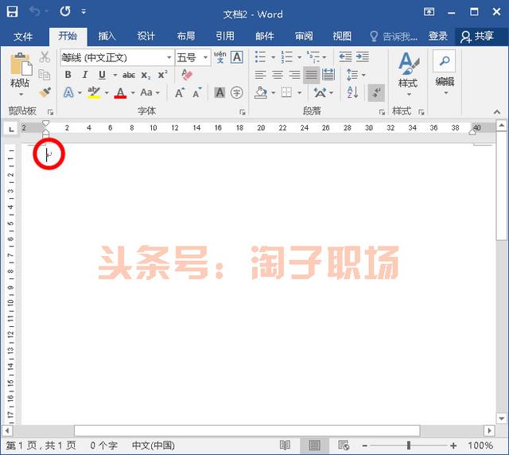
Task: Clear all formatting with eraser icon
Action: [x=187, y=75]
